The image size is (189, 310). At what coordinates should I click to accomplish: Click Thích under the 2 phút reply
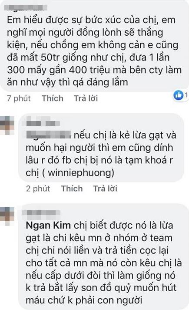click(x=72, y=189)
